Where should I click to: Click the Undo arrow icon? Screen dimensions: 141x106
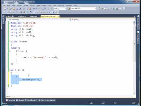coord(34,9)
